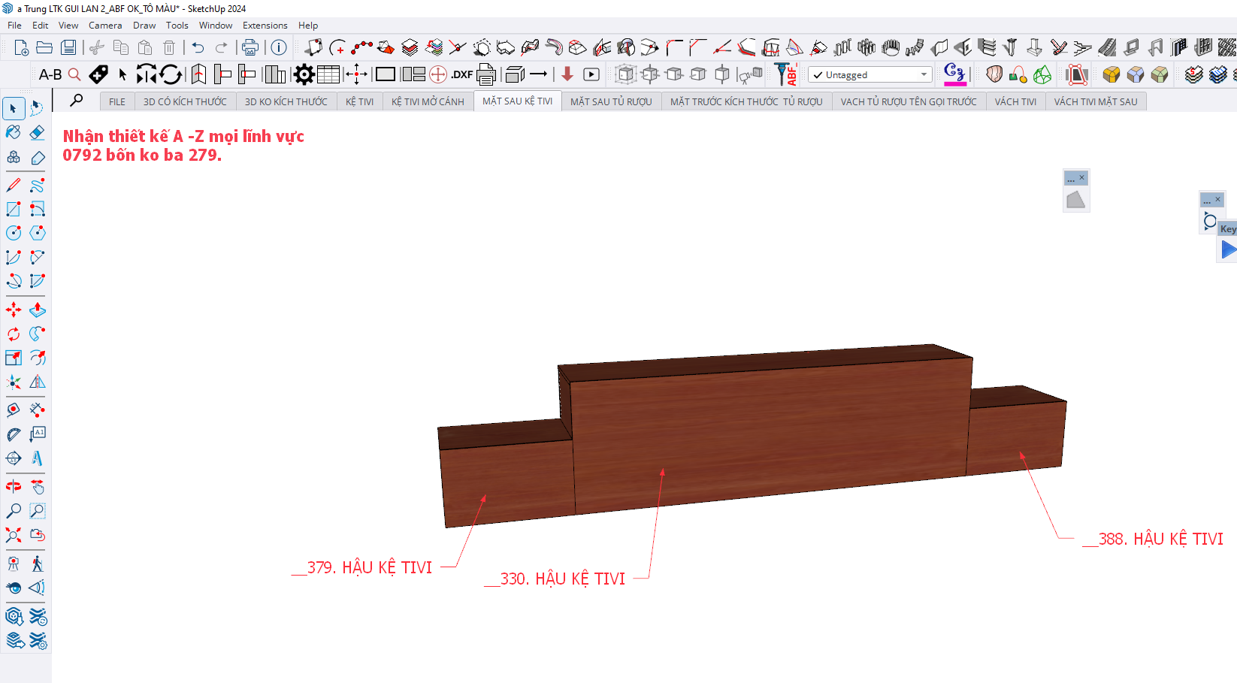Viewport: 1237px width, 683px height.
Task: Click the DXF export icon
Action: point(461,74)
